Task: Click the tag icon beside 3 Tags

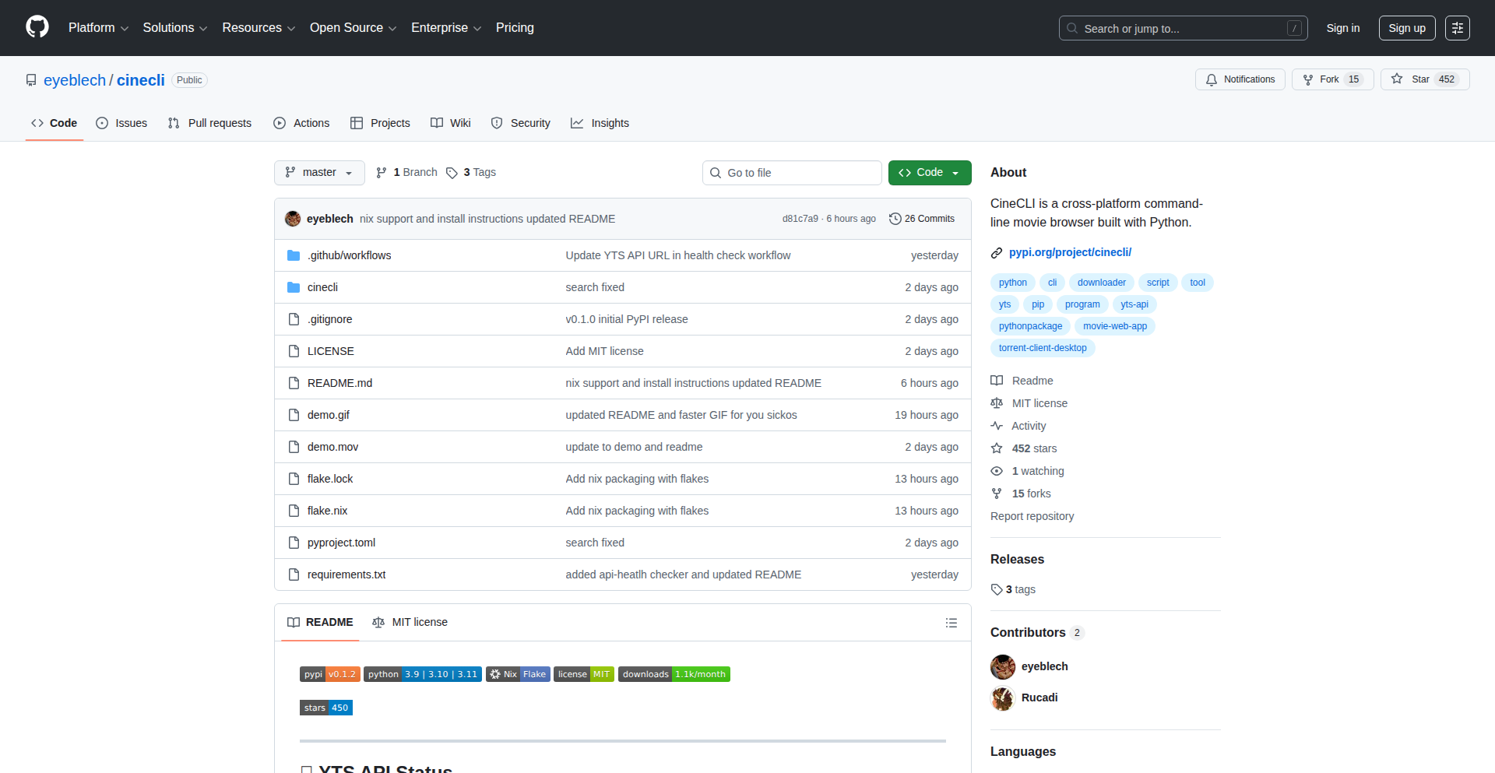Action: [452, 173]
